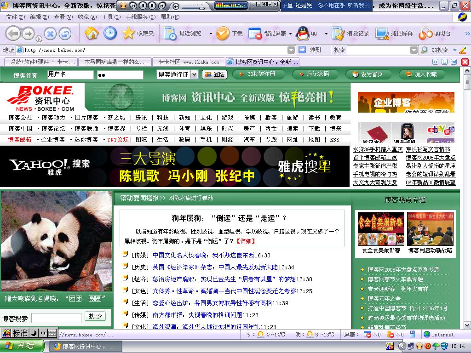Click the refresh page icon
The width and height of the screenshot is (471, 353).
tap(65, 34)
